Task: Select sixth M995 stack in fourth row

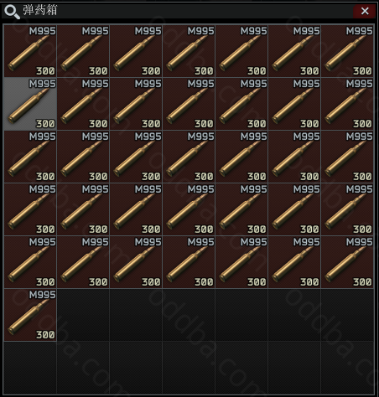Action: point(294,209)
